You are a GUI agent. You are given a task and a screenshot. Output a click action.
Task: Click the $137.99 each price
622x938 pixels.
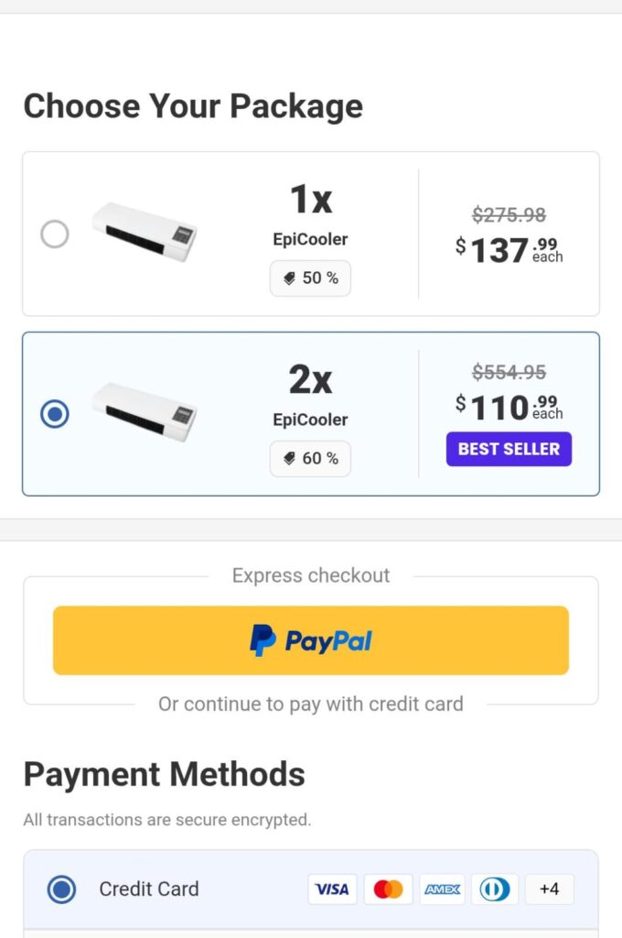pyautogui.click(x=509, y=249)
